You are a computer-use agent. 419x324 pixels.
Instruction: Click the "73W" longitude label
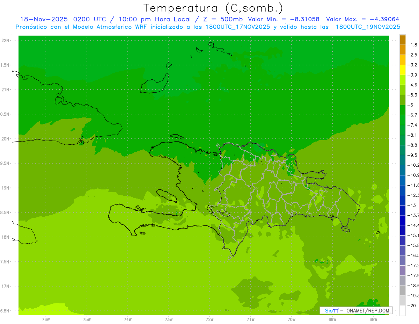click(169, 319)
